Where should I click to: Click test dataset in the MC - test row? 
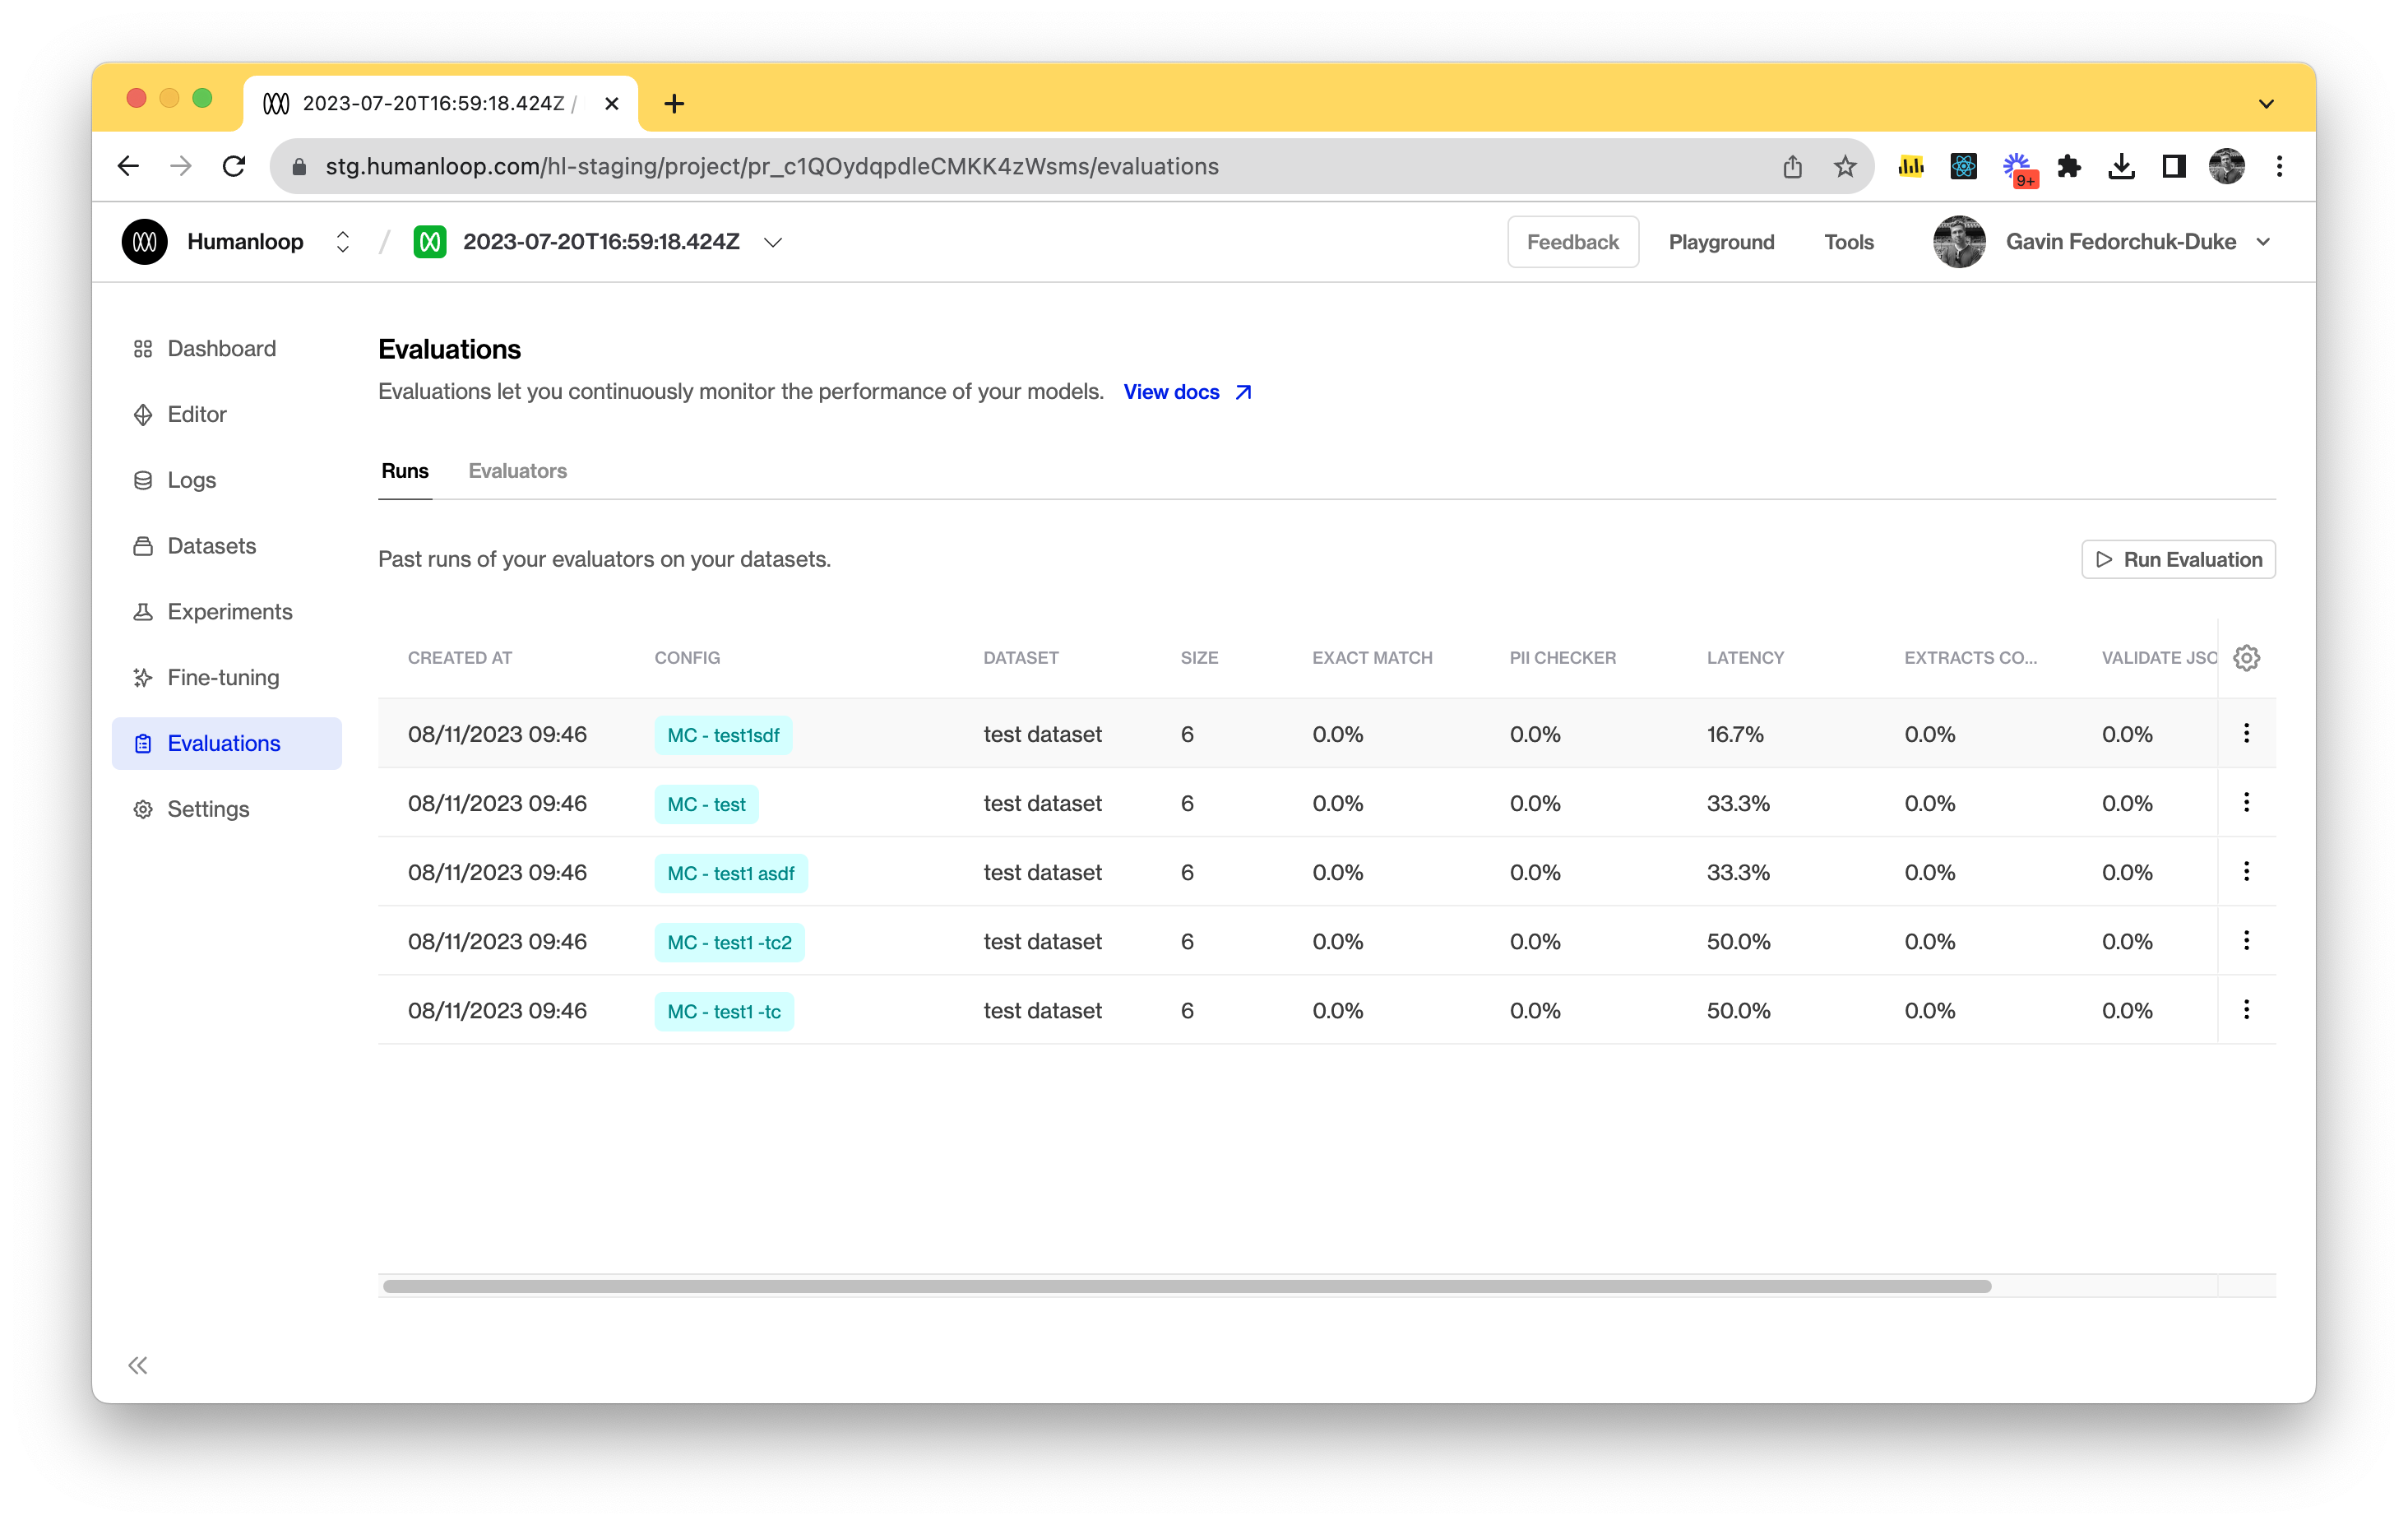coord(1042,803)
